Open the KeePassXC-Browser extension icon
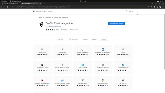Viewport: 165px width, 93px height. click(x=103, y=65)
